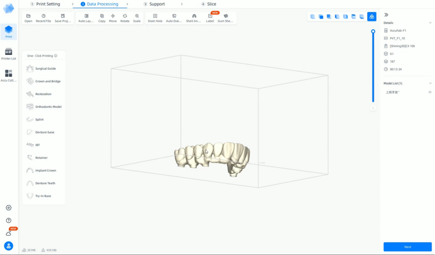Screen dimensions: 435x255
Task: Collapse the right panel with double-chevron
Action: (386, 15)
